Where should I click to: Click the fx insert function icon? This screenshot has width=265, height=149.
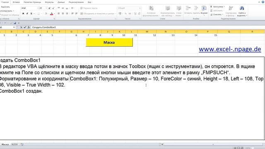(29, 27)
